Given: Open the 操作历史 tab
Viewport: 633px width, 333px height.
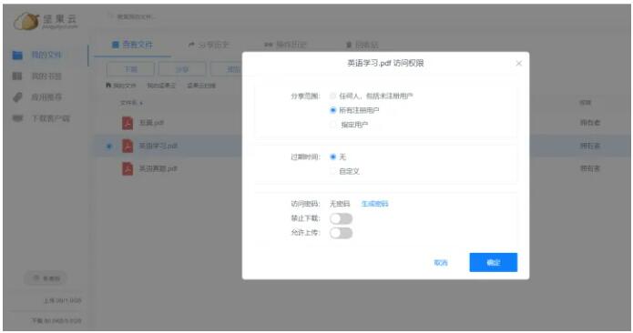Looking at the screenshot, I should pyautogui.click(x=285, y=45).
